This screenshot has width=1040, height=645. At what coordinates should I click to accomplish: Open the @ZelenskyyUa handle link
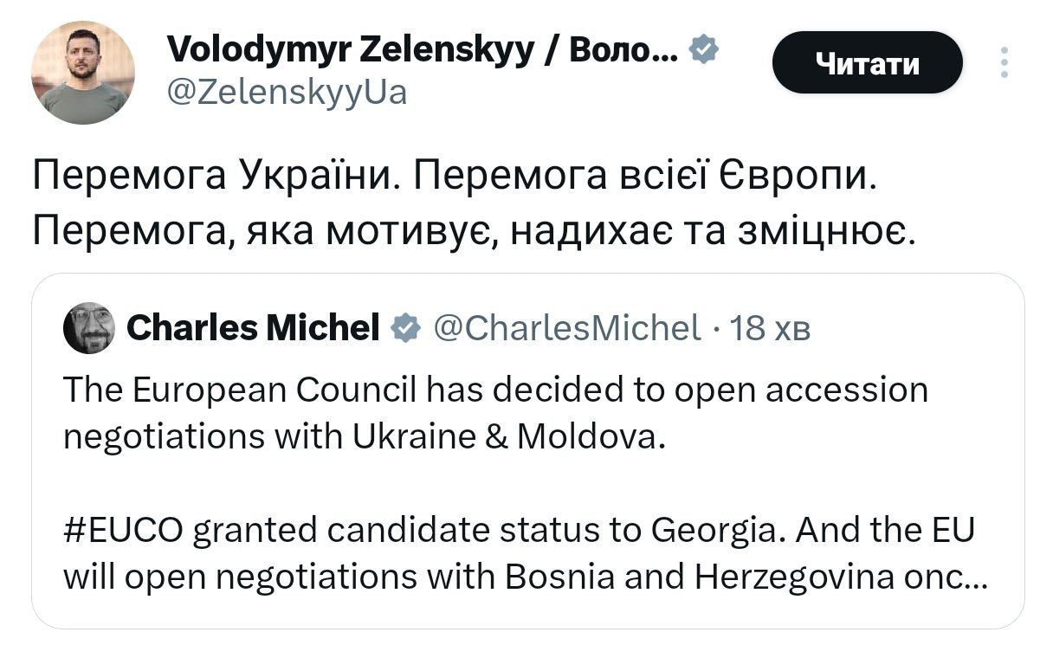coord(285,91)
